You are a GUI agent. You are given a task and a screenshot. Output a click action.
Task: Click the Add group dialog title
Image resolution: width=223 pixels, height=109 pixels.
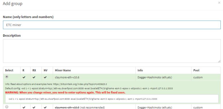point(12,4)
